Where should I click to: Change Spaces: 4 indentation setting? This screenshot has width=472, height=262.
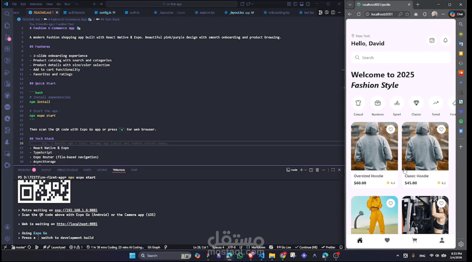218,247
